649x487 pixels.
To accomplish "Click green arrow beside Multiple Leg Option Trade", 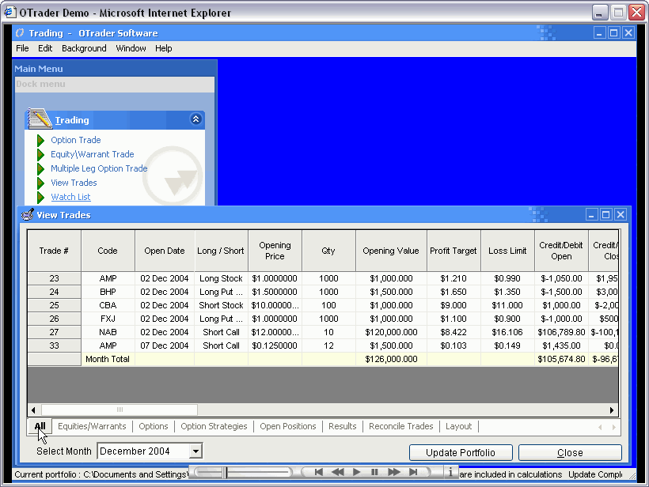I will pyautogui.click(x=41, y=168).
